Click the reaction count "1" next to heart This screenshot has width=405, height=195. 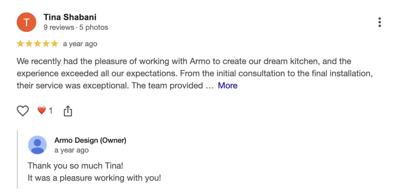point(51,111)
